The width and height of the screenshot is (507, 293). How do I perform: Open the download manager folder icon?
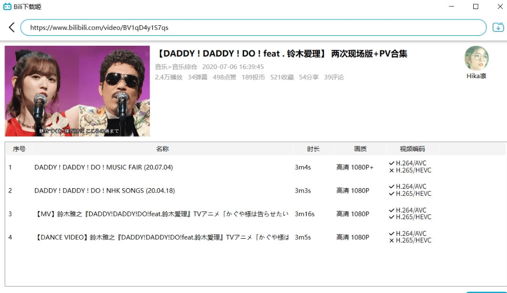click(498, 27)
